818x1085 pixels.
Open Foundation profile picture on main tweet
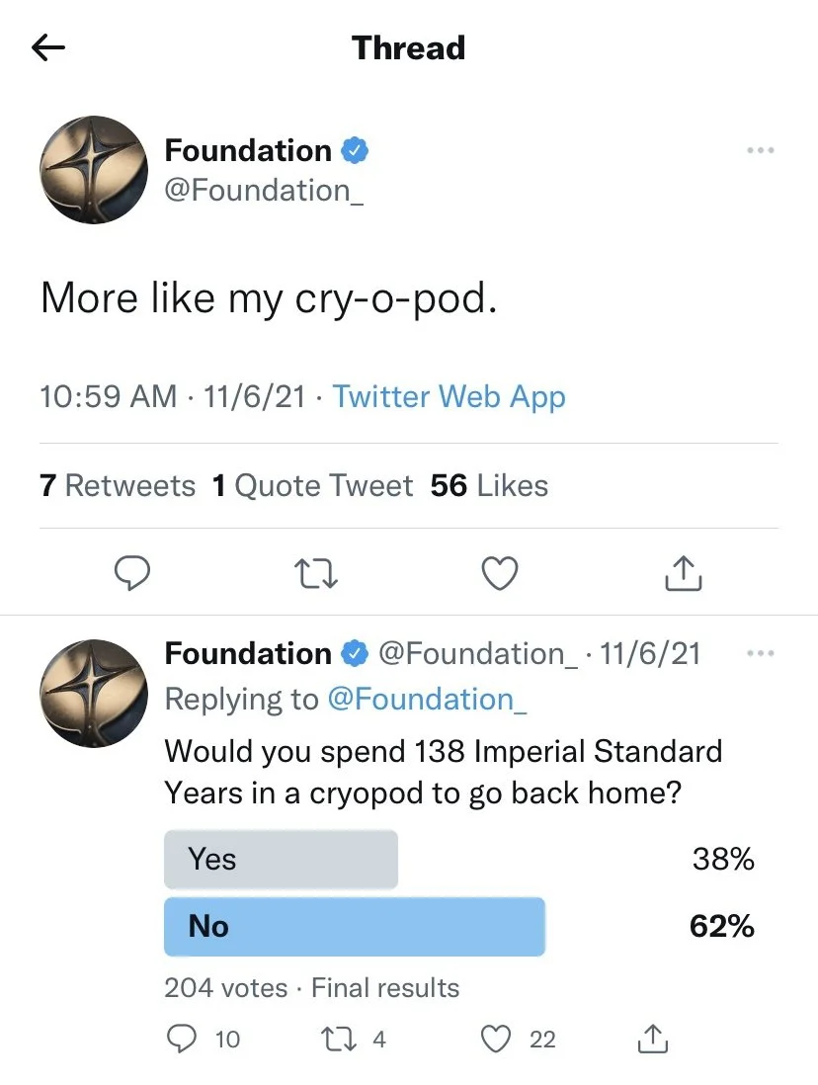(x=92, y=169)
